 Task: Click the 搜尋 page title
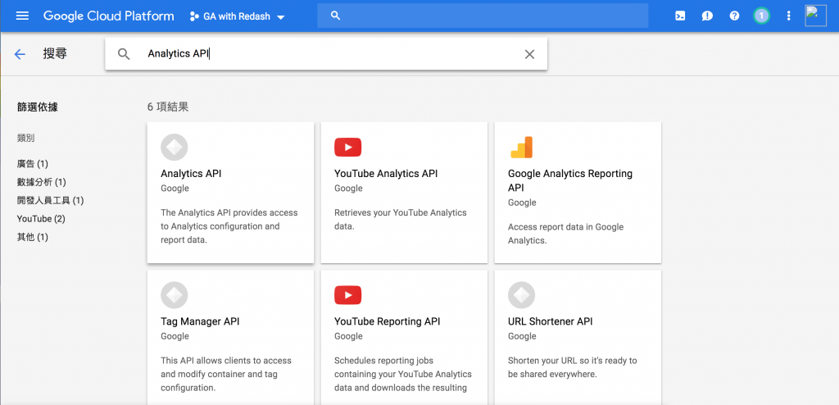[55, 53]
